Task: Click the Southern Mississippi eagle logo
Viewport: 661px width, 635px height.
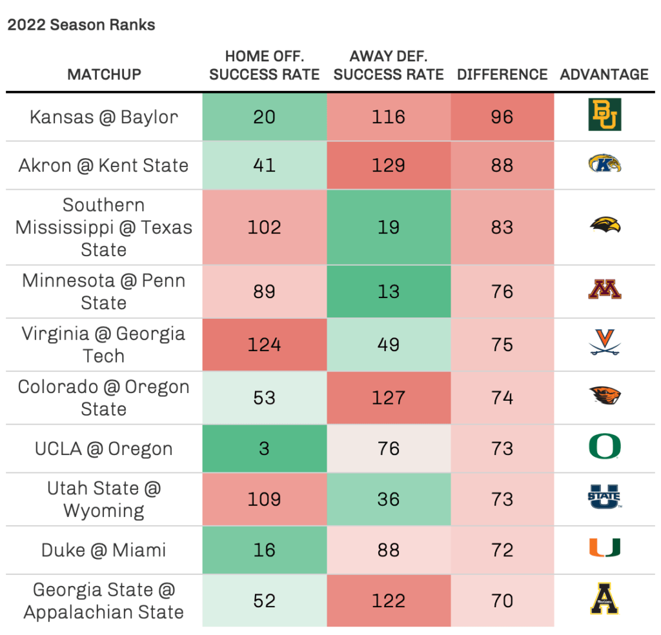Action: 604,226
